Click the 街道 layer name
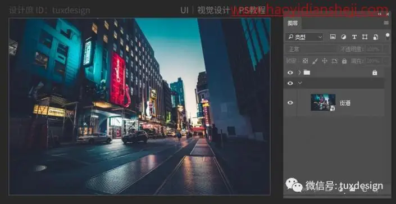 345,103
